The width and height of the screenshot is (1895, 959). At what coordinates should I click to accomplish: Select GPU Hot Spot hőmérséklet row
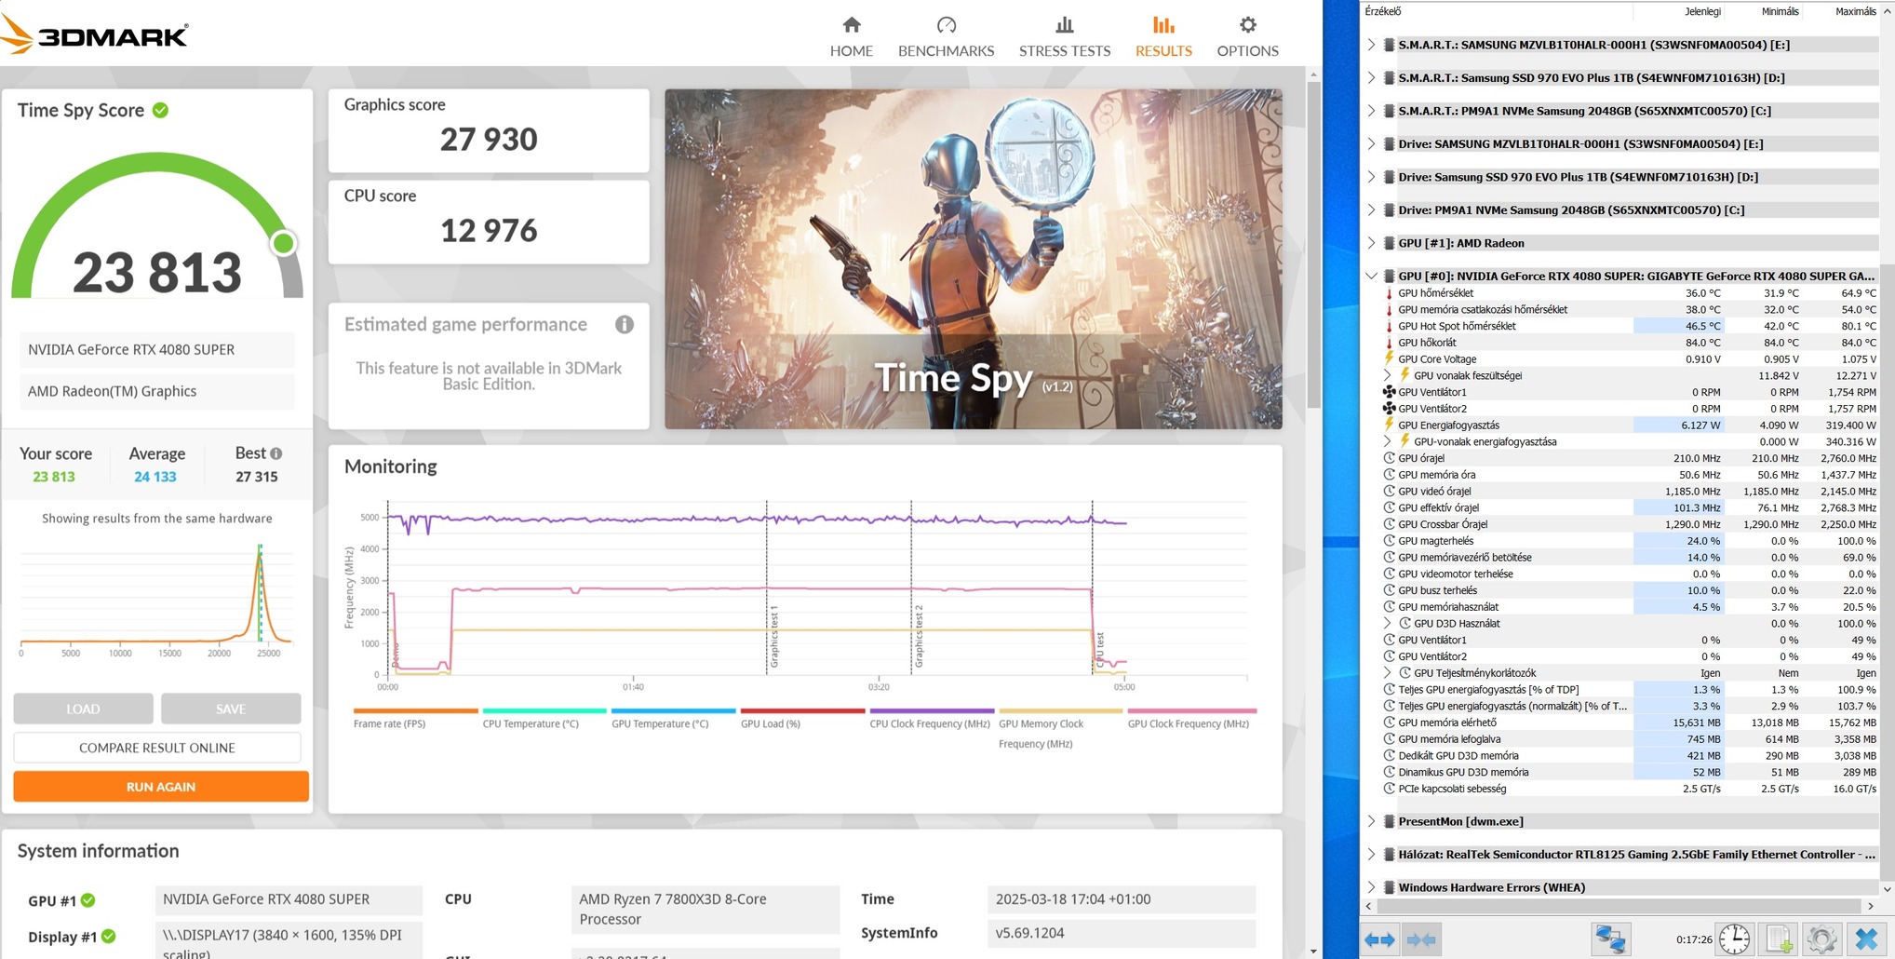click(1629, 326)
